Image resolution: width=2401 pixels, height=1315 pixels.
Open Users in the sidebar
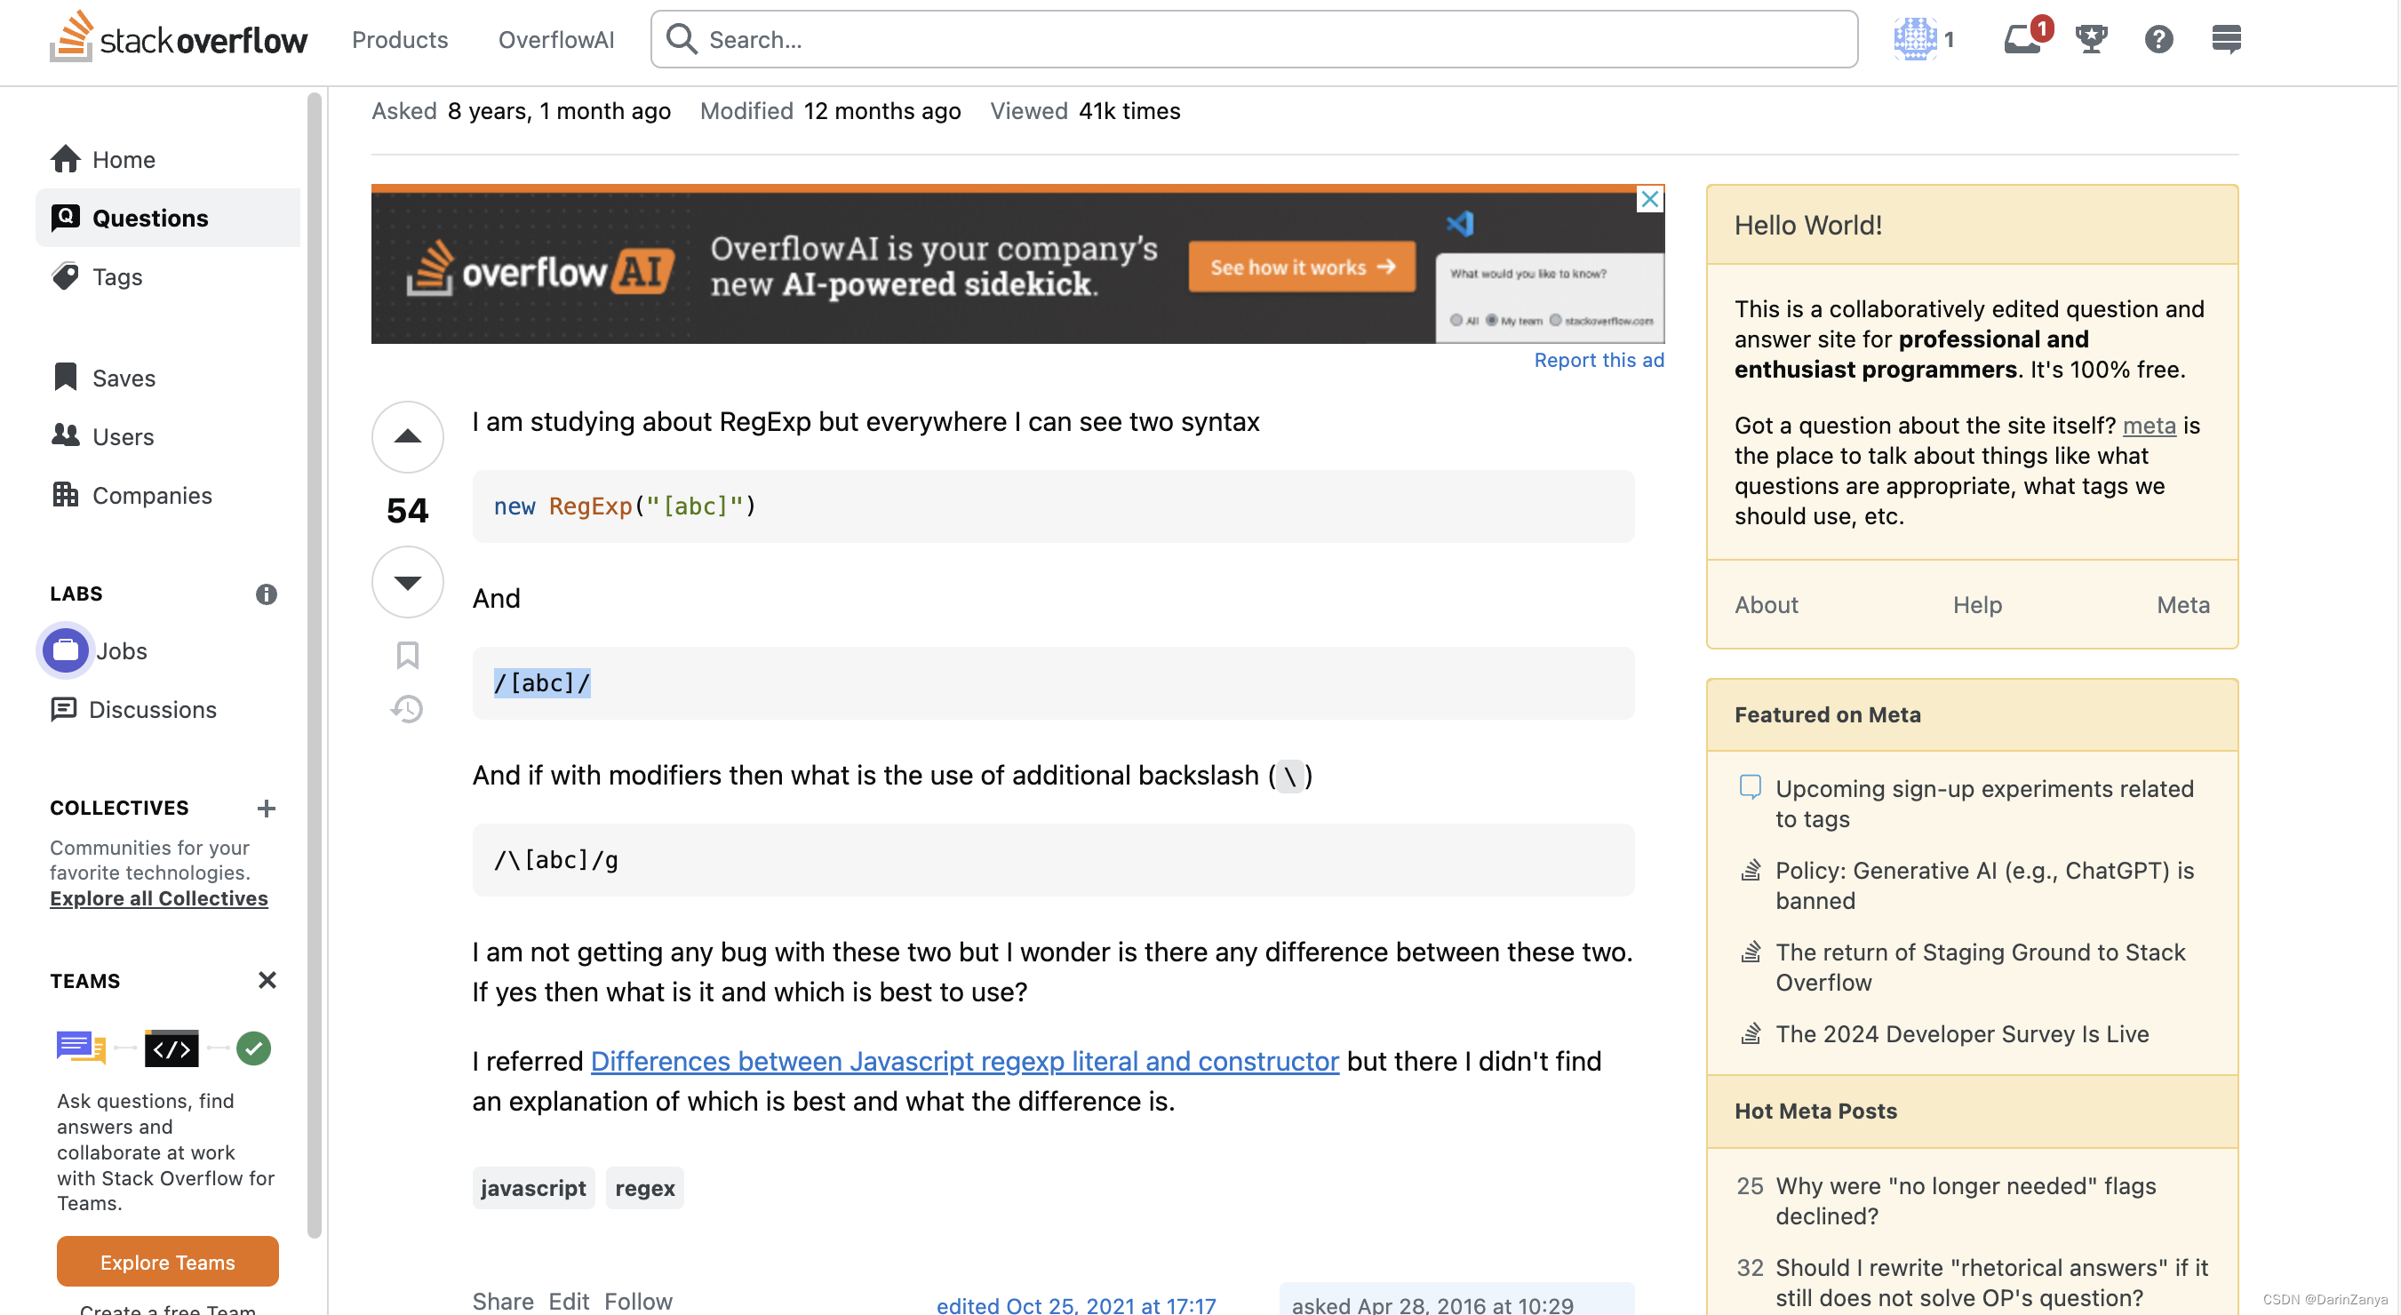click(168, 436)
